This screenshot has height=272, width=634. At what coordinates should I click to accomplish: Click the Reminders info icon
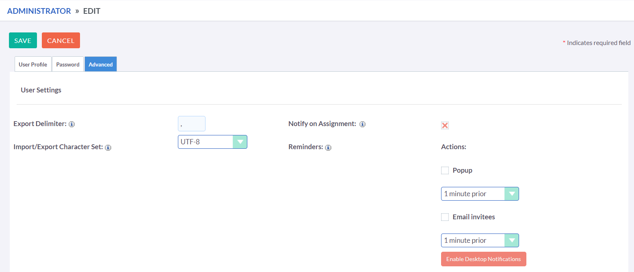click(328, 148)
